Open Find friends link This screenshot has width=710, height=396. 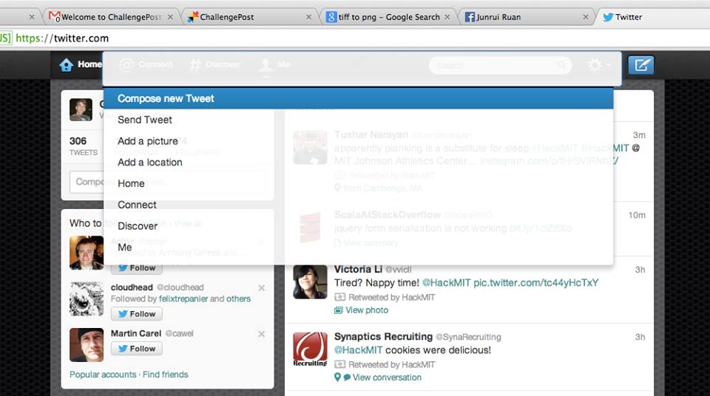(165, 375)
